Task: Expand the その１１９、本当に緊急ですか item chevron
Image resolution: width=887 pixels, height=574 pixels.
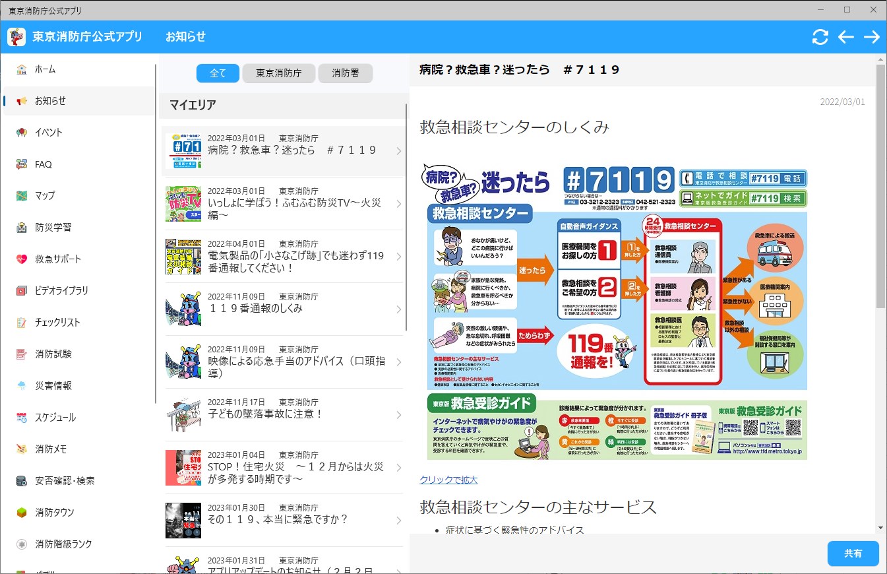Action: [x=398, y=521]
